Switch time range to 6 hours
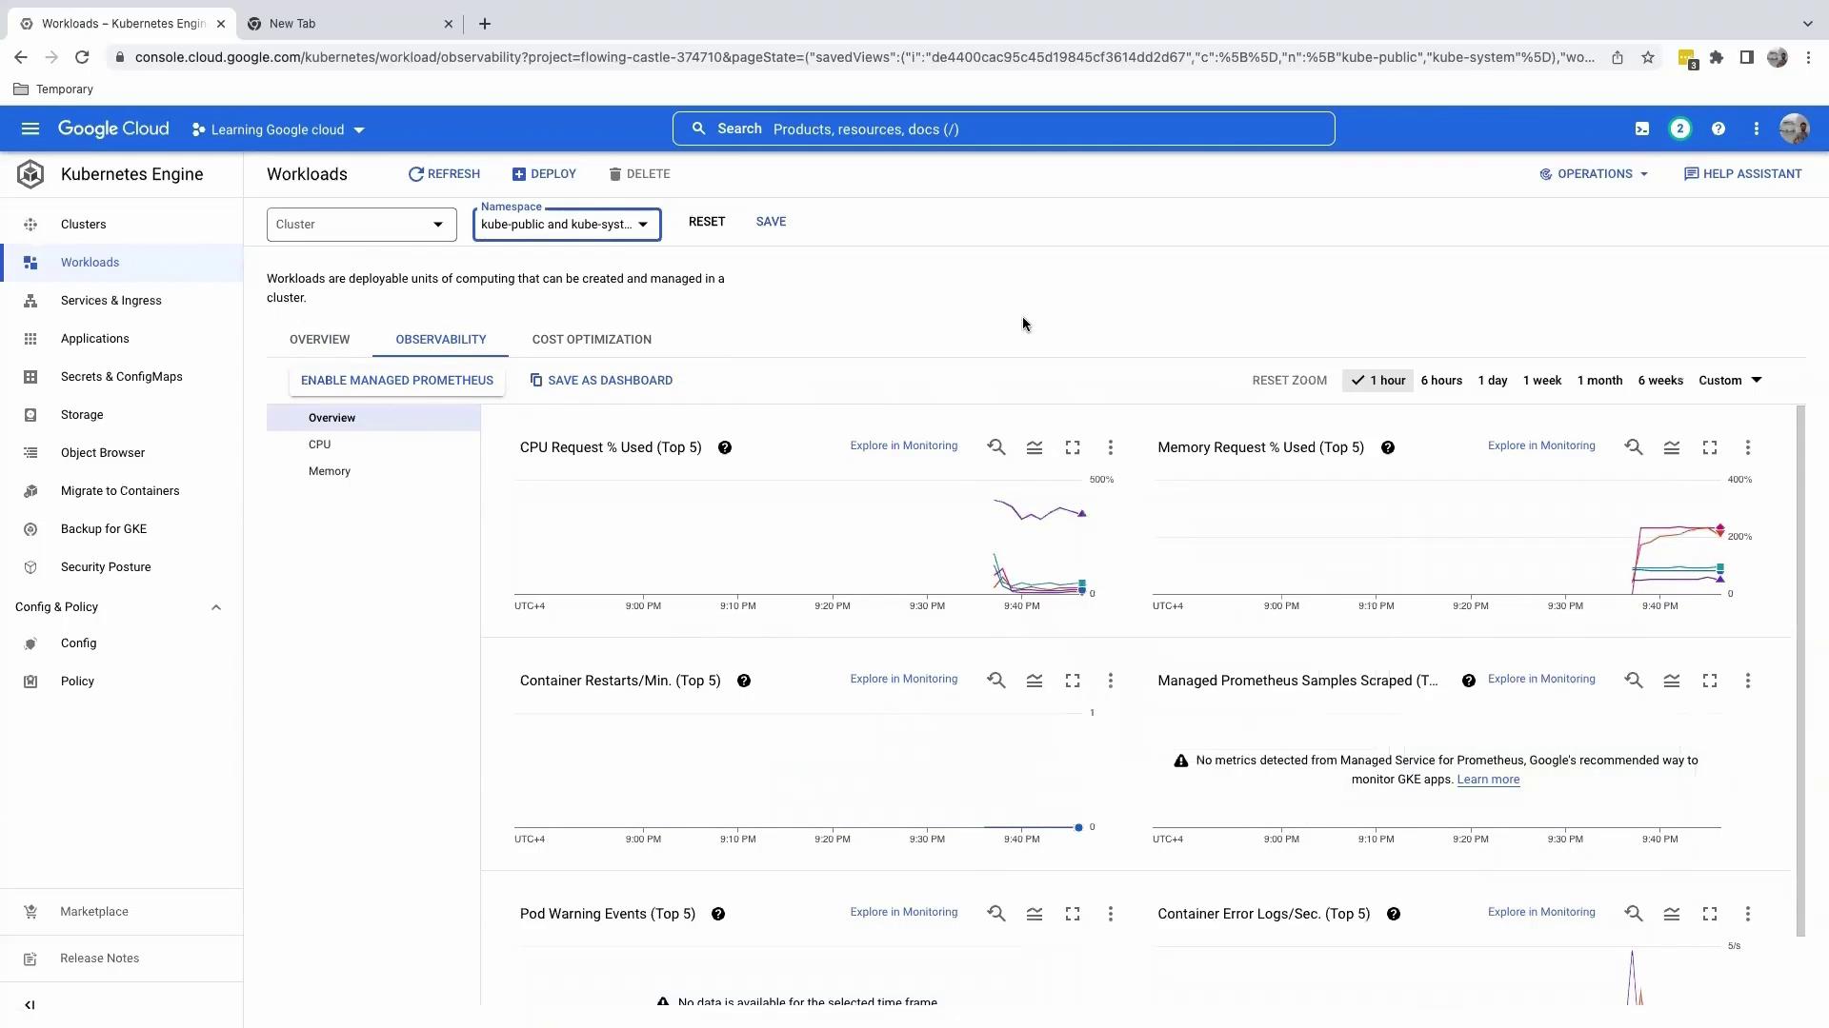 pos(1441,381)
